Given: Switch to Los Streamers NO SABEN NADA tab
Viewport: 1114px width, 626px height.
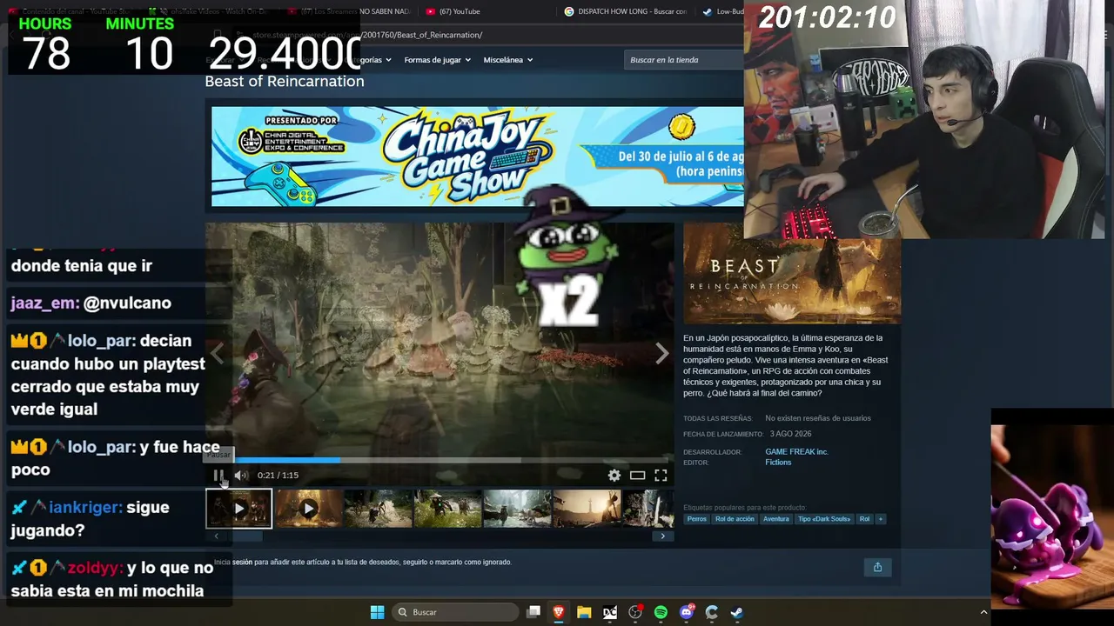Looking at the screenshot, I should click(348, 11).
